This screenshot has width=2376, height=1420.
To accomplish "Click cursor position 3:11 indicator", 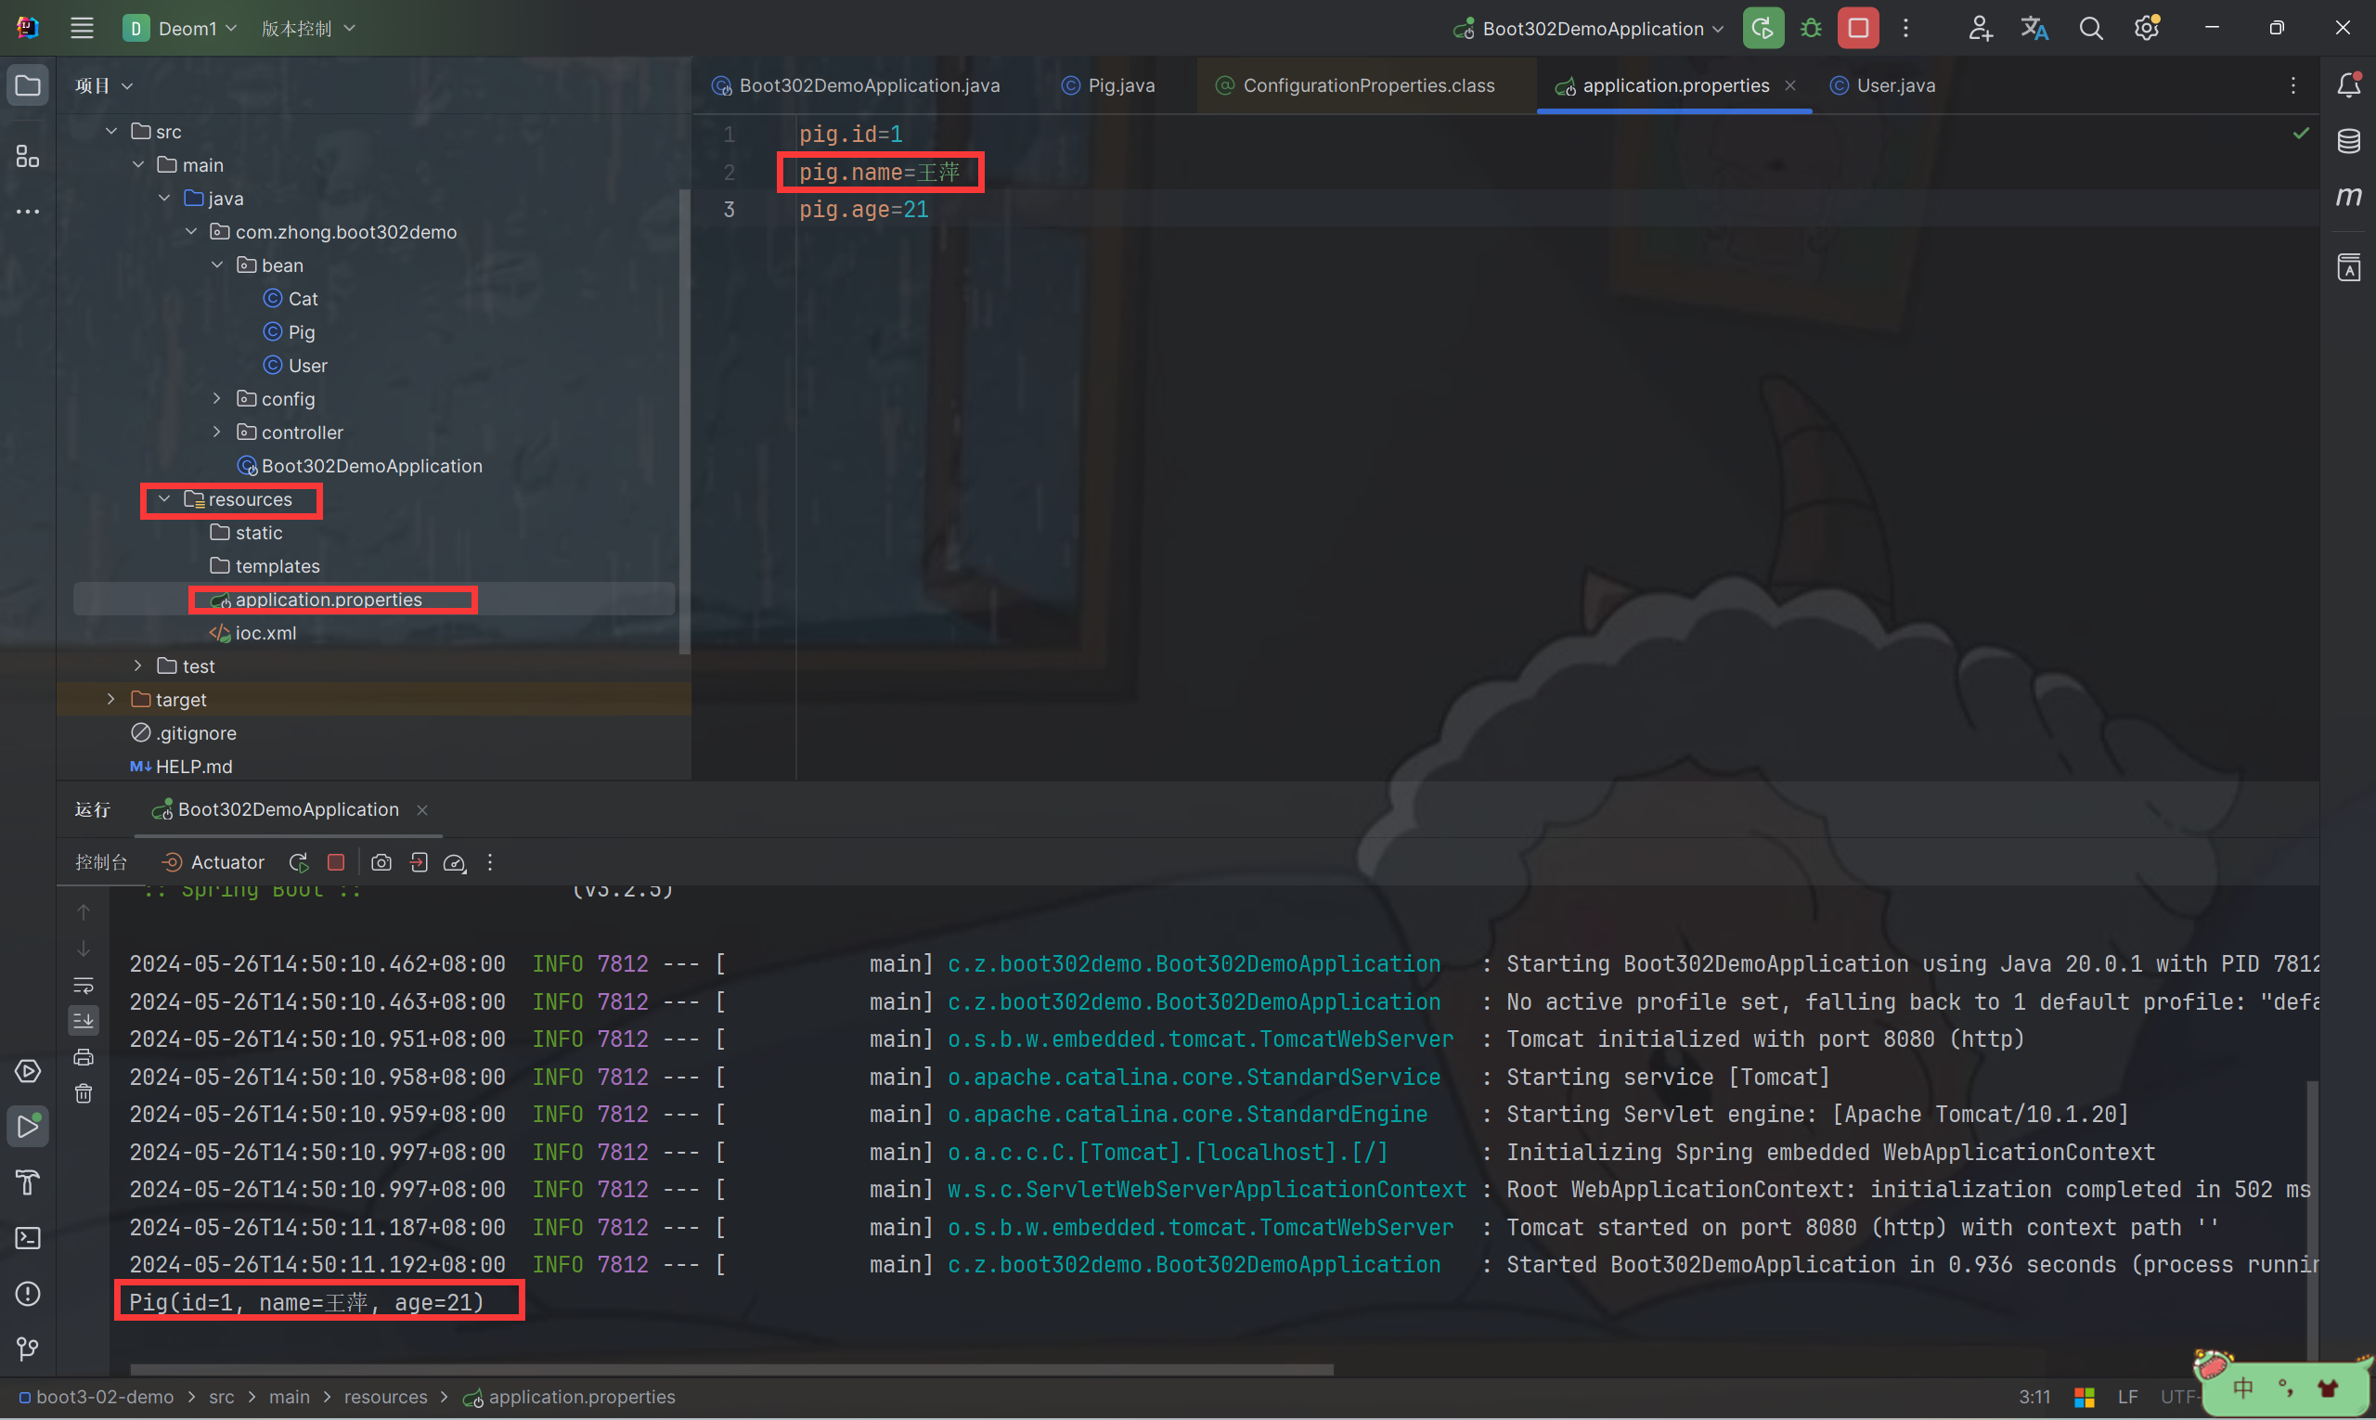I will [x=2034, y=1396].
